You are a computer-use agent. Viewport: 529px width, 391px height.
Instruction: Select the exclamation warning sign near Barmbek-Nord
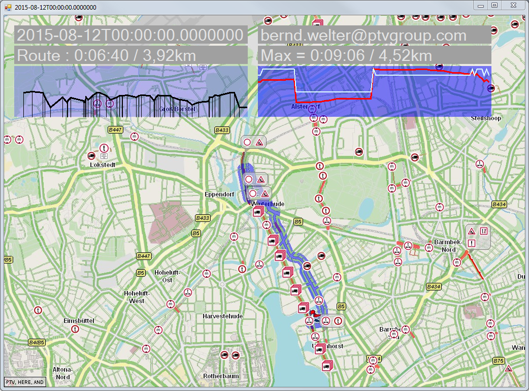click(472, 243)
